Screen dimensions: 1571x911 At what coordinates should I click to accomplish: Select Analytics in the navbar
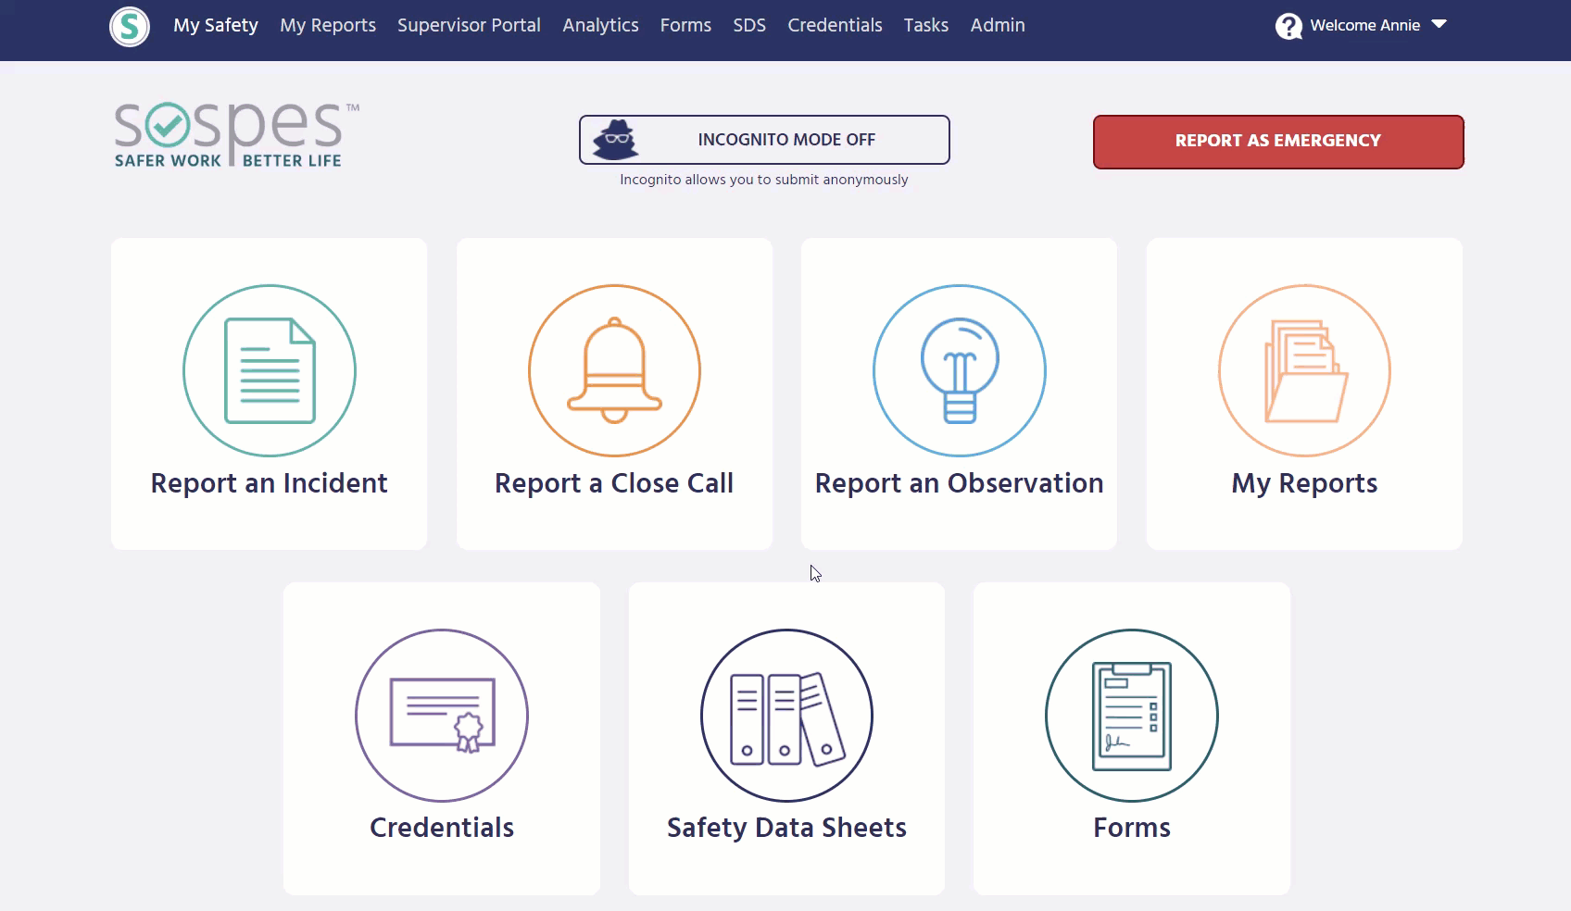pos(600,25)
